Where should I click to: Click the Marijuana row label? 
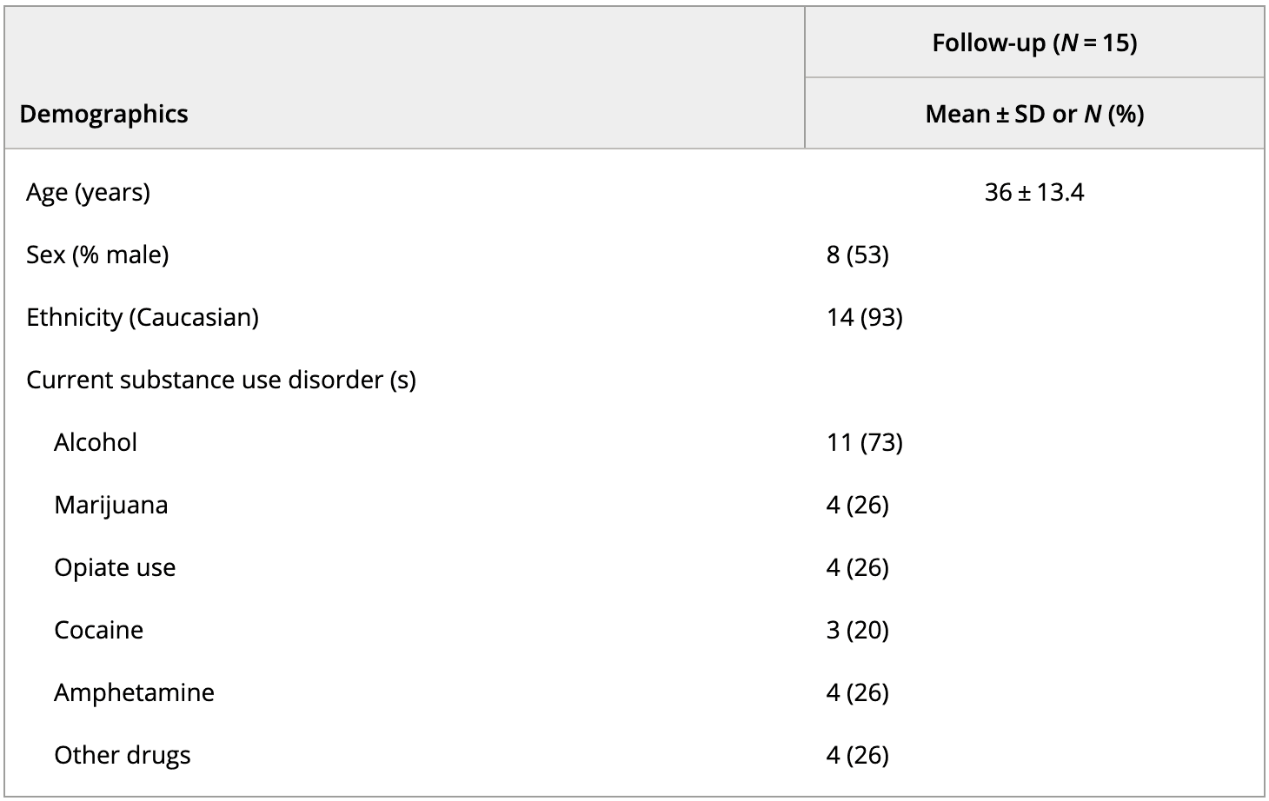110,505
